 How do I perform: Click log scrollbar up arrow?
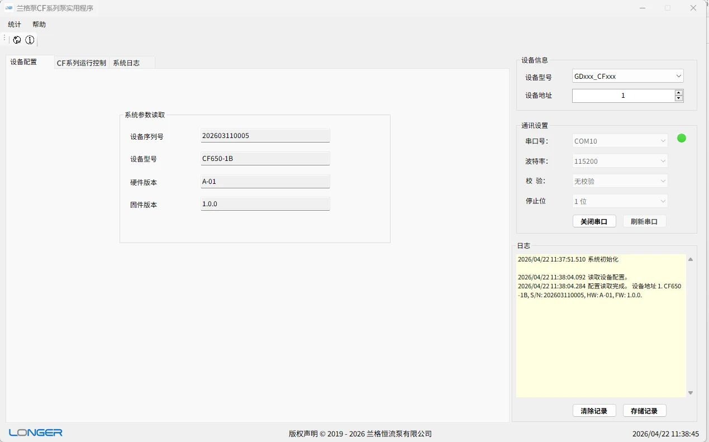pyautogui.click(x=691, y=259)
